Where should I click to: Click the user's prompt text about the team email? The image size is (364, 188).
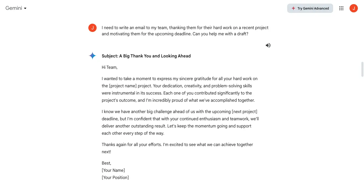point(185,31)
